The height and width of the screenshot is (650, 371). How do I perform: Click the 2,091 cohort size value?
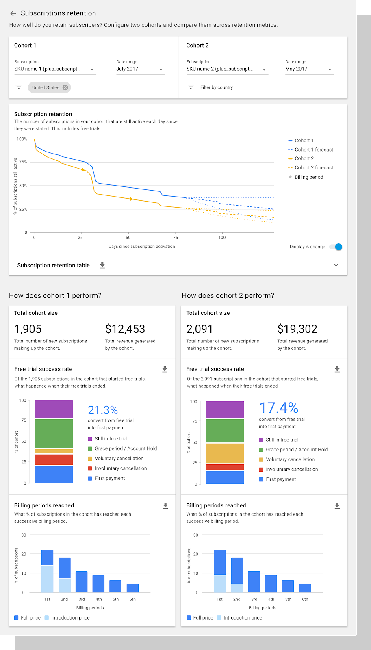[x=200, y=329]
